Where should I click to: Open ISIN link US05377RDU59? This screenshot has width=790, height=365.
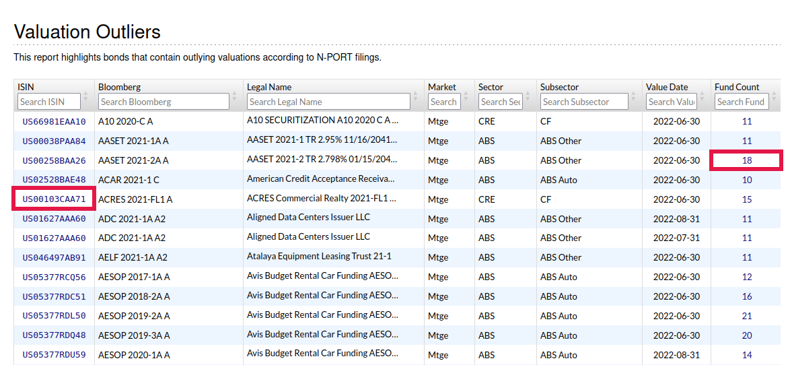(x=54, y=356)
